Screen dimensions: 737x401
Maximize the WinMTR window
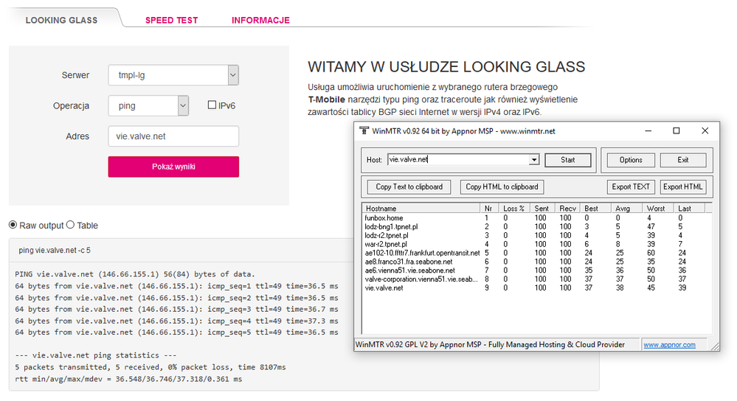point(677,130)
